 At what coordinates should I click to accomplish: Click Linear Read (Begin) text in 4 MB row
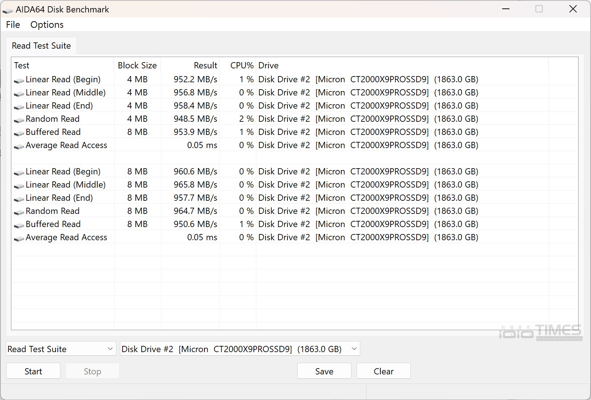tap(63, 79)
